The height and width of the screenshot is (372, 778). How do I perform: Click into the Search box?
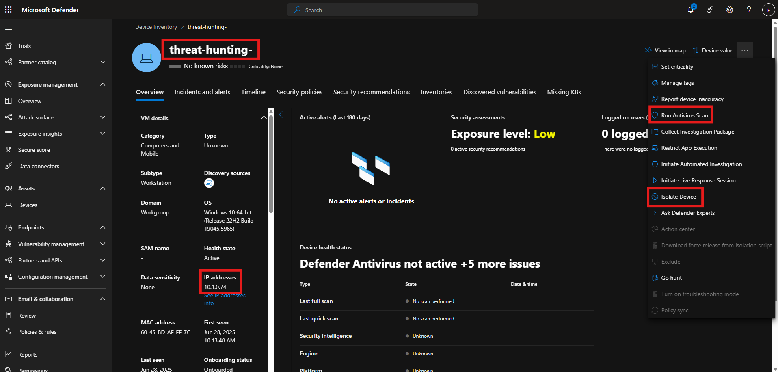pyautogui.click(x=383, y=10)
